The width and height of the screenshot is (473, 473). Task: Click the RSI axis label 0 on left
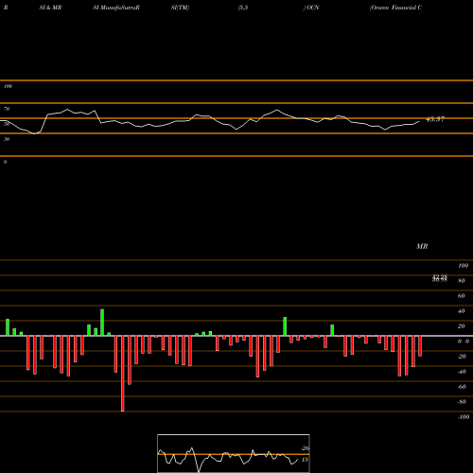(5, 162)
